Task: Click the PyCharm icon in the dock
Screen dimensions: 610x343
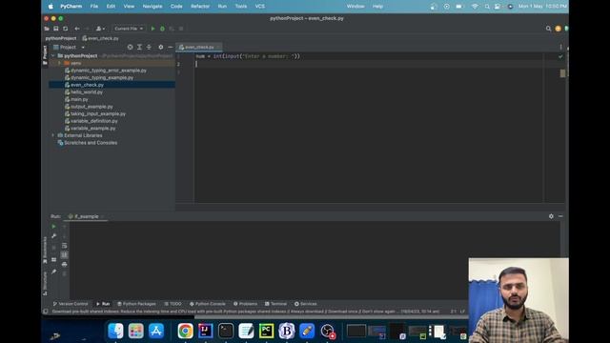Action: click(266, 331)
